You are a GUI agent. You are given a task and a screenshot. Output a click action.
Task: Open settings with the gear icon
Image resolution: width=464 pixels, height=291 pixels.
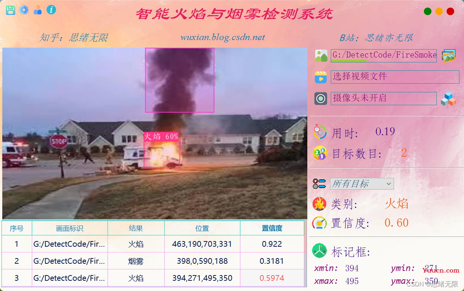point(24,10)
